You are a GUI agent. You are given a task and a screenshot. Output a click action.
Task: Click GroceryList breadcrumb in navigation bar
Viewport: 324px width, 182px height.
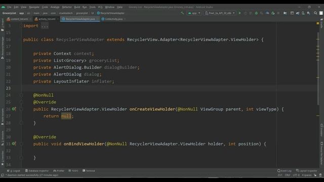pyautogui.click(x=9, y=13)
